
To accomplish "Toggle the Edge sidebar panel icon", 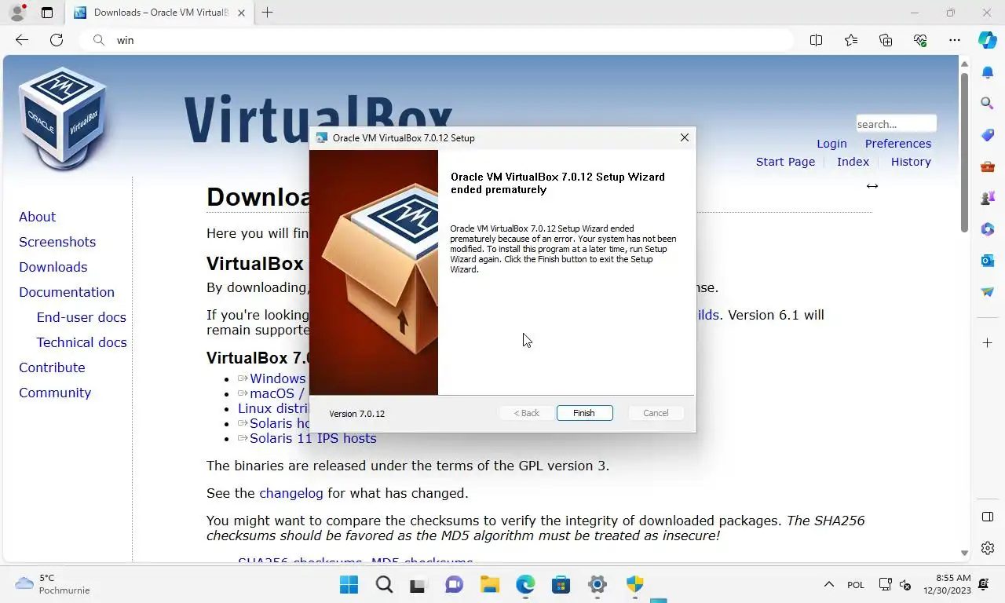I will 988,517.
